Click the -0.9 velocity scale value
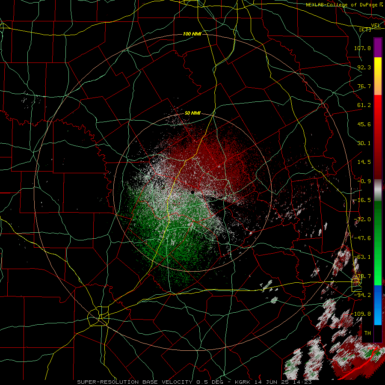 pyautogui.click(x=364, y=181)
